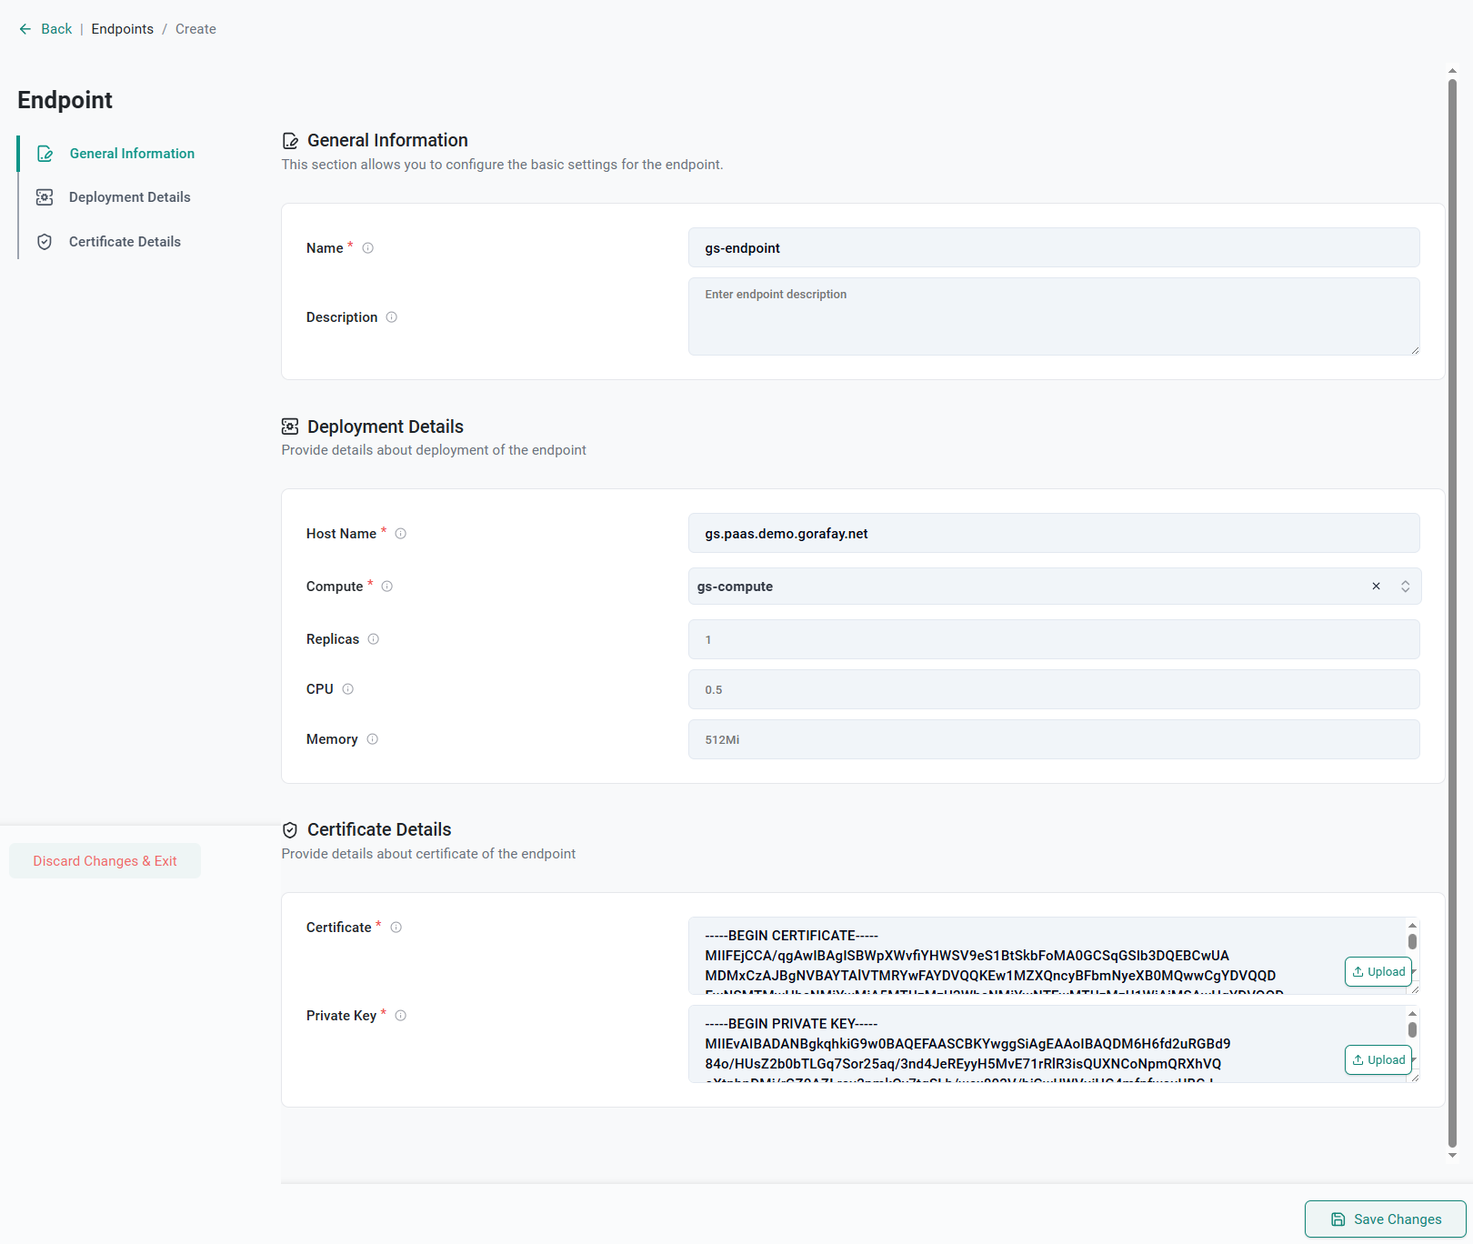
Task: Click the info icon next to Replicas
Action: point(374,639)
